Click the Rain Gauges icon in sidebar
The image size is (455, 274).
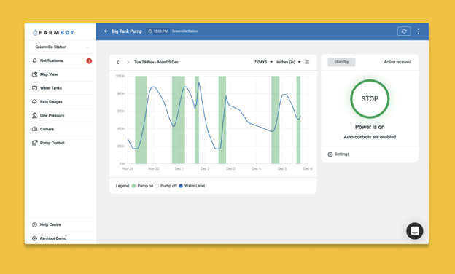pyautogui.click(x=34, y=102)
